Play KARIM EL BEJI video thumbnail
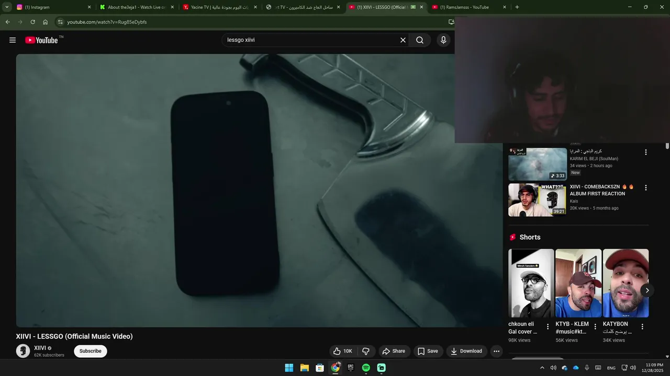The width and height of the screenshot is (670, 376). coord(538,164)
